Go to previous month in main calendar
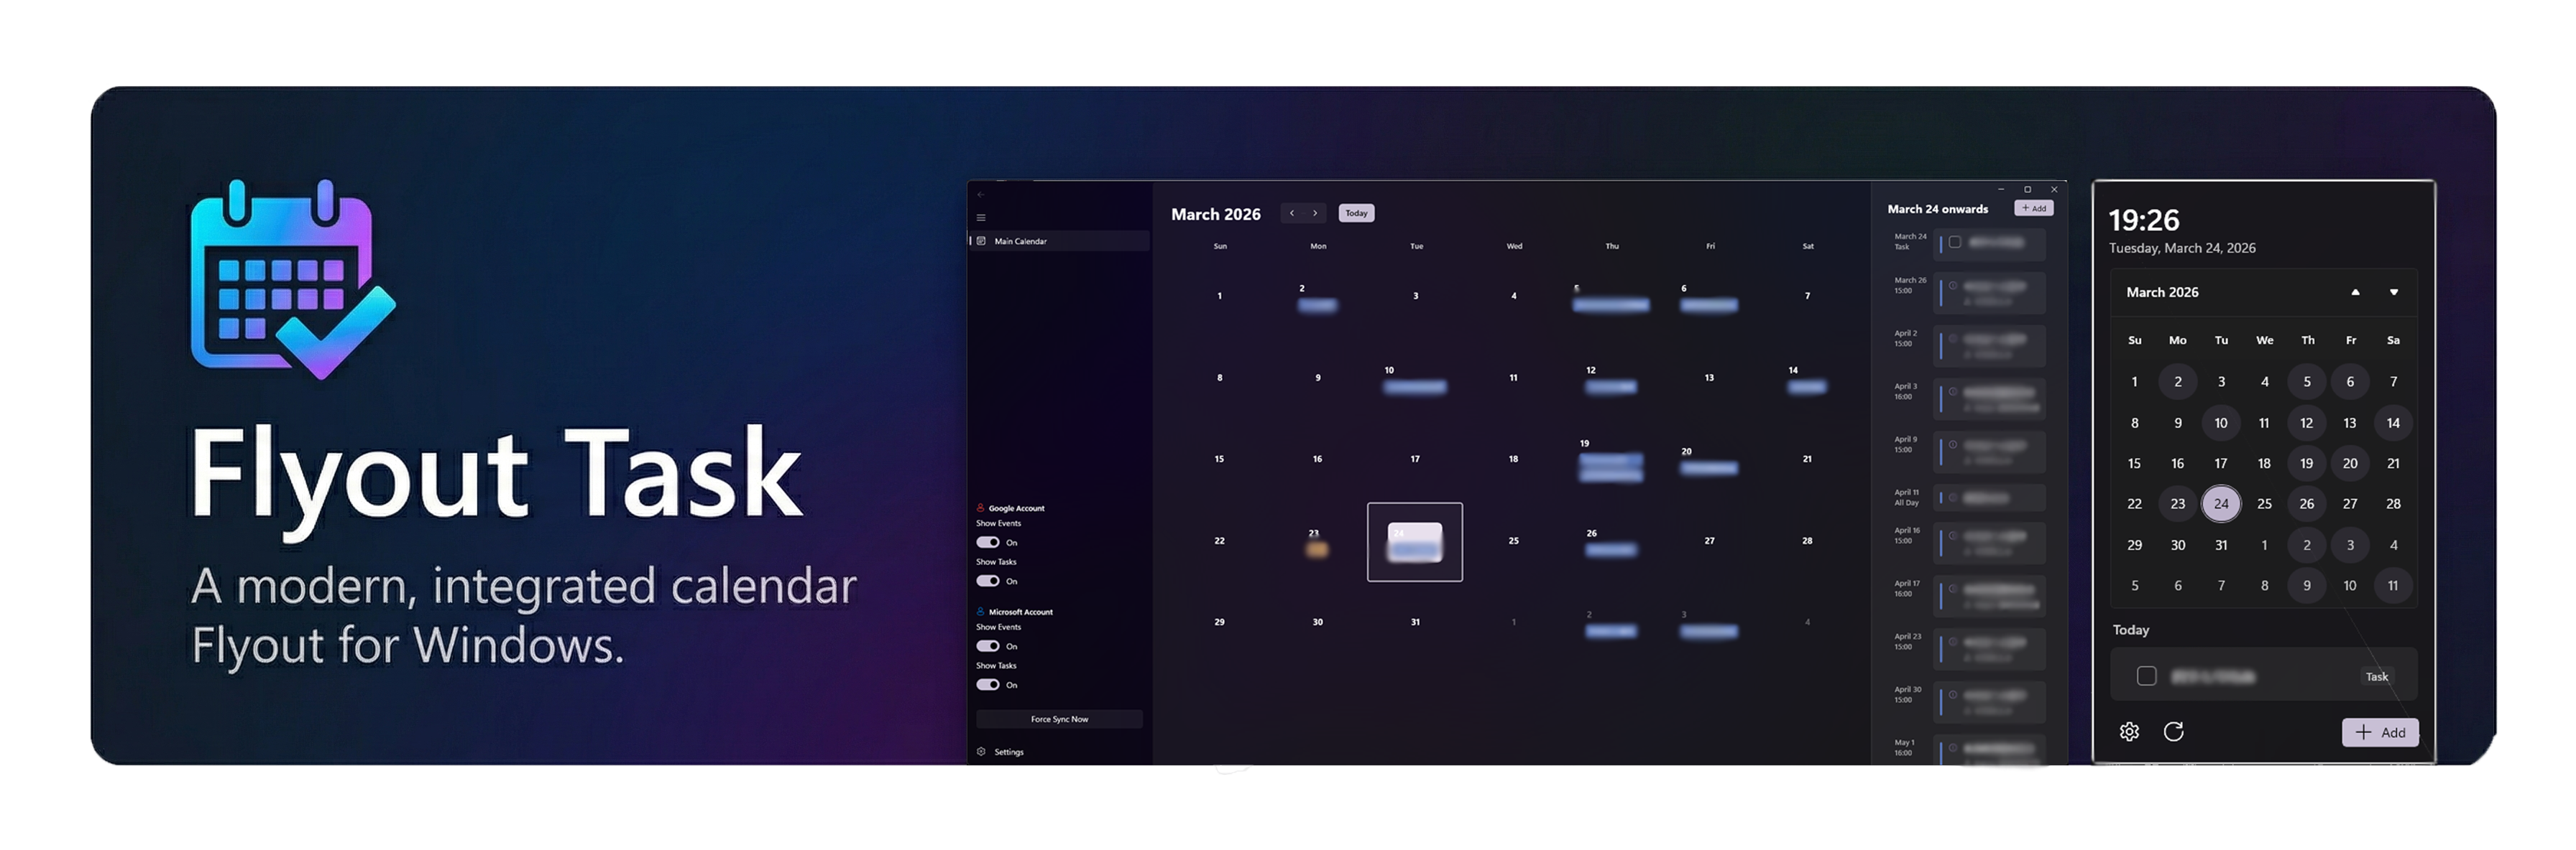The height and width of the screenshot is (850, 2576). [1292, 212]
